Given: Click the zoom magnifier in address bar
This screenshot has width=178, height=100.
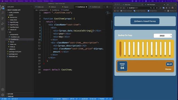Looking at the screenshot, I should tap(151, 8).
